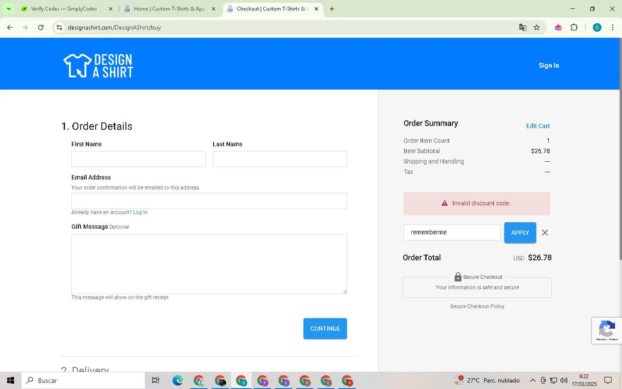Go back using browser back arrow
This screenshot has width=622, height=389.
10,27
